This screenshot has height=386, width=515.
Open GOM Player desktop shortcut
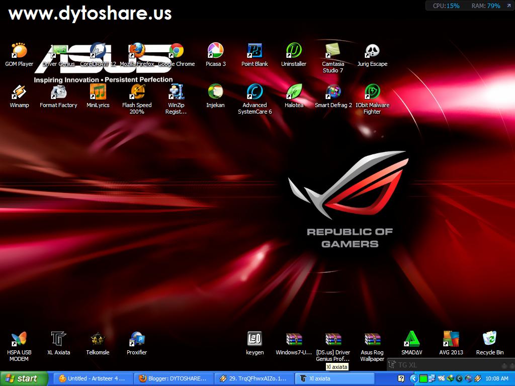point(19,54)
